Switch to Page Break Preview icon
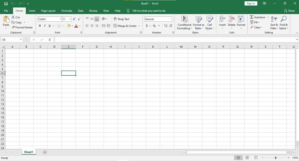Image resolution: width=299 pixels, height=161 pixels. [256, 158]
